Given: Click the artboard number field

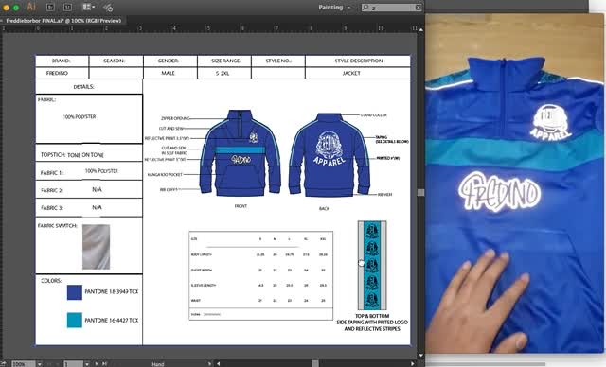Looking at the screenshot, I should [x=73, y=364].
